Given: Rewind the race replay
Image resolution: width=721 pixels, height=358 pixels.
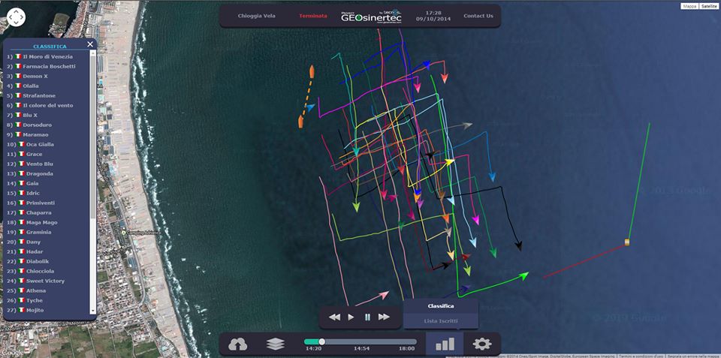Looking at the screenshot, I should pos(335,317).
